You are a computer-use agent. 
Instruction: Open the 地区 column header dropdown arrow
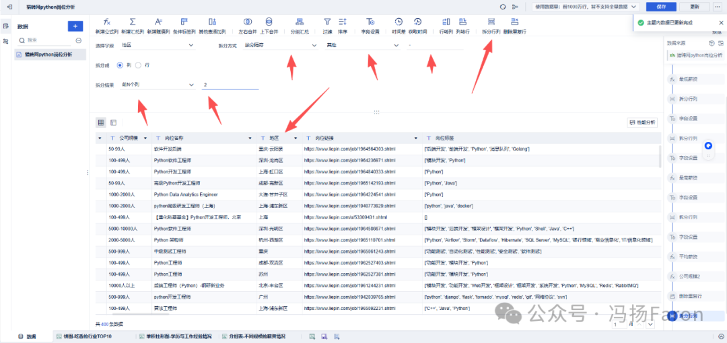[x=296, y=138]
